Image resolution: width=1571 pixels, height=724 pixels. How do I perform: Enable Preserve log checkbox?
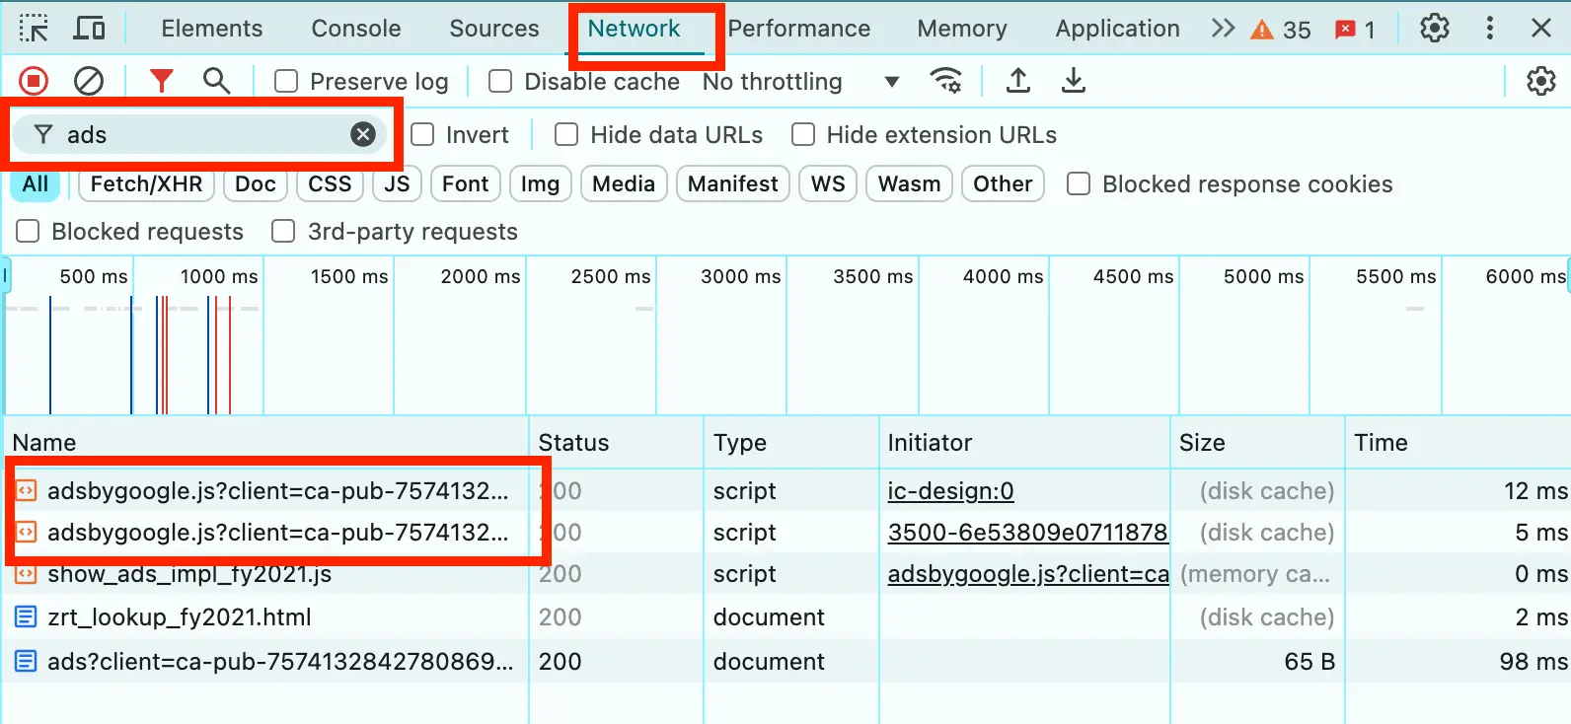(286, 81)
